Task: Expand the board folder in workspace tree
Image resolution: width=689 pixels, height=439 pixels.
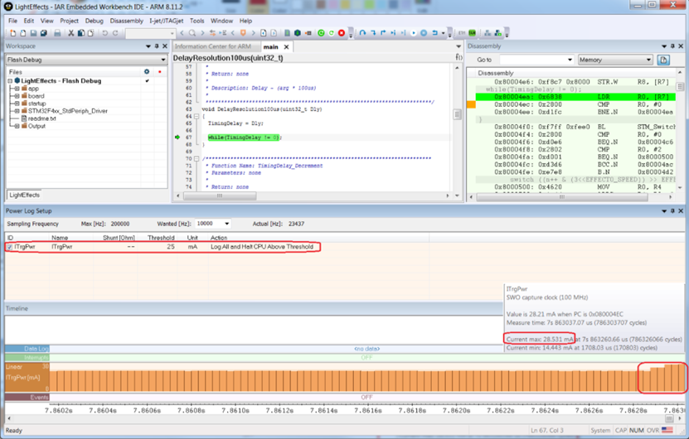Action: click(17, 96)
